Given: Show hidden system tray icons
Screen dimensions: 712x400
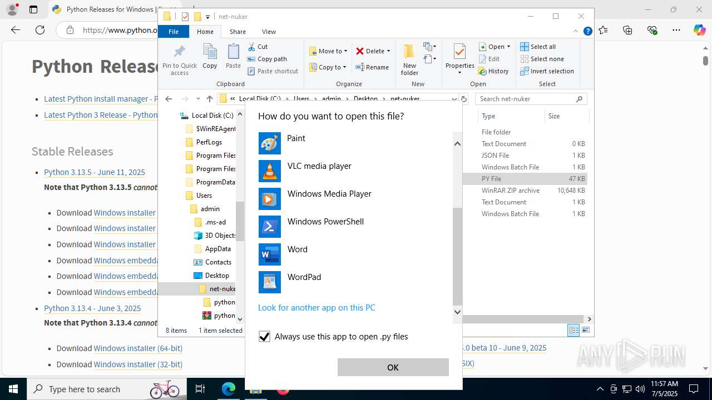Looking at the screenshot, I should point(600,389).
